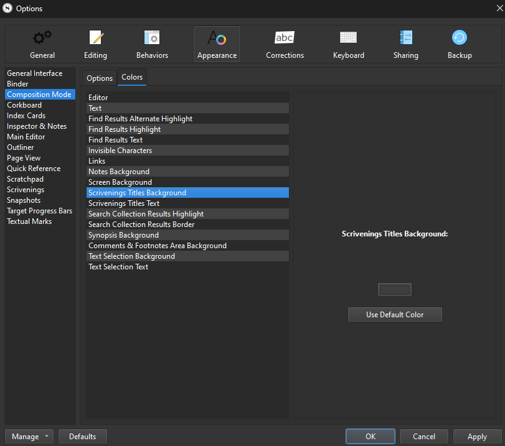Choose the Text color item
Viewport: 505px width, 446px height.
coord(188,108)
